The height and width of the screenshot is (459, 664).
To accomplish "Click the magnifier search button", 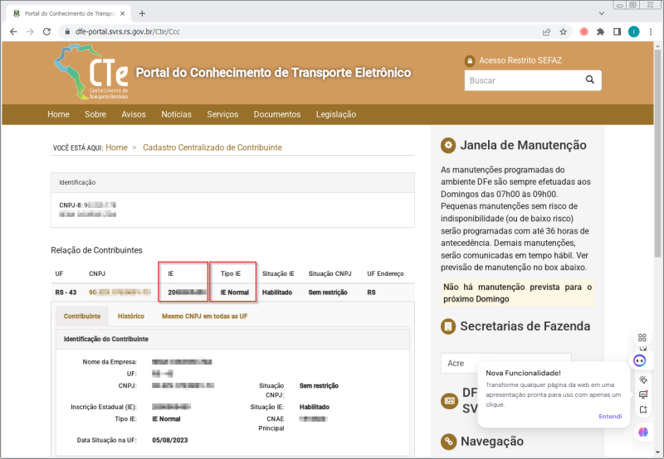I will [590, 80].
